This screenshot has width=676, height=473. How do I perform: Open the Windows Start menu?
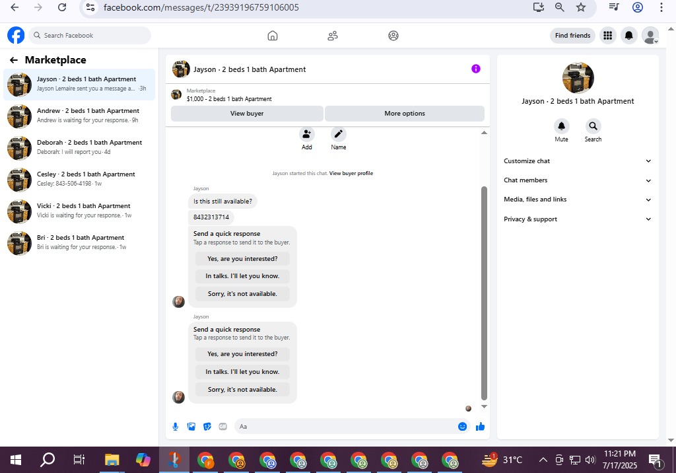(x=16, y=460)
